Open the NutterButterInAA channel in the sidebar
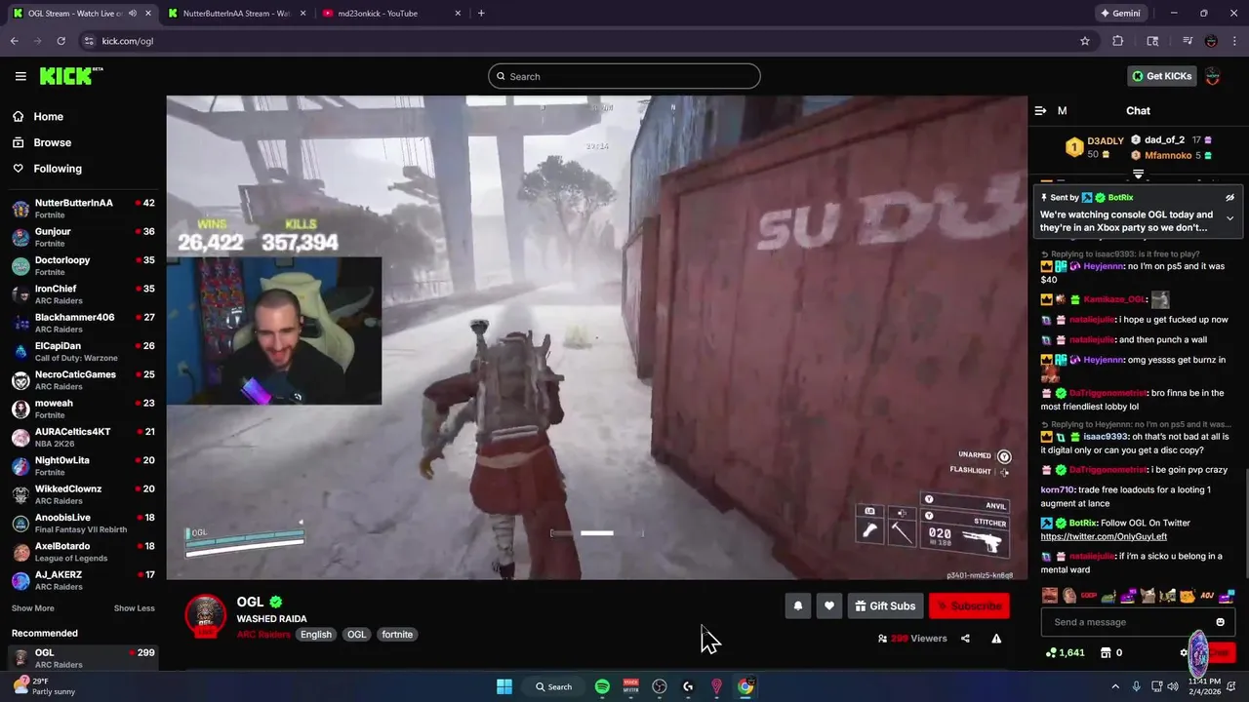Image resolution: width=1249 pixels, height=702 pixels. coord(83,209)
